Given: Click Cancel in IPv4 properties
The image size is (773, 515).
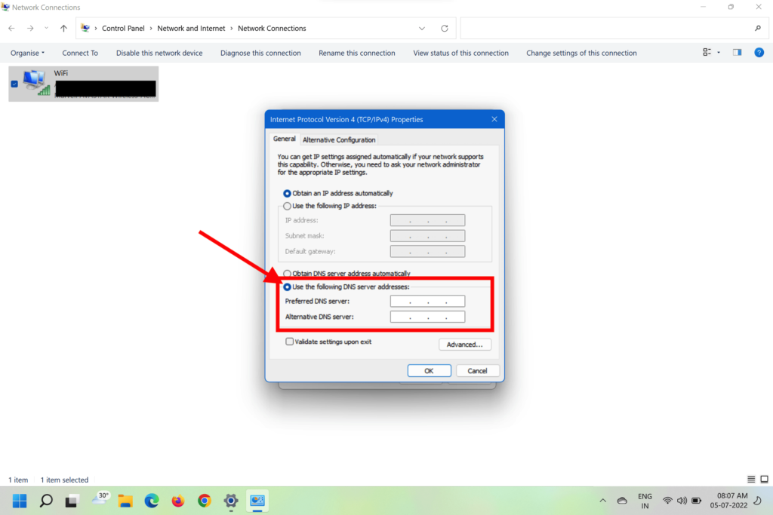Looking at the screenshot, I should tap(477, 371).
